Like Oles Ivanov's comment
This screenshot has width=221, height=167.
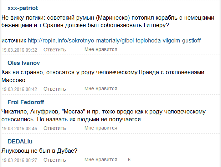coord(101,89)
